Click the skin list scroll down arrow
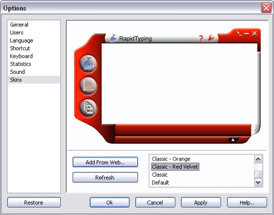Screen dimensions: 274x215 (258, 183)
